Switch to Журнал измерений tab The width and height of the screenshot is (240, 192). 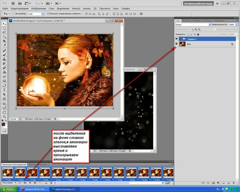tap(38, 164)
